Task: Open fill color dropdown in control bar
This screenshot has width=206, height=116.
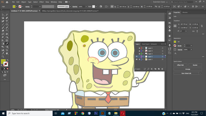Action: 17,6
